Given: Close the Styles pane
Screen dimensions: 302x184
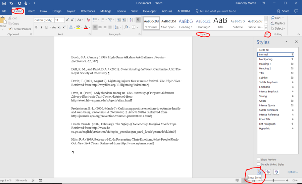Looking at the screenshot, I should [x=296, y=42].
